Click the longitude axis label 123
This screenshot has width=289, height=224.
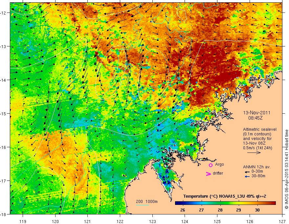[152, 221]
